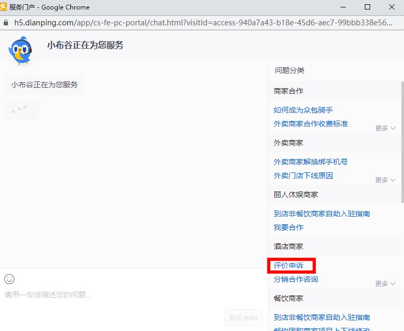Open the 如何成为众包骑手 question
404x331 pixels.
tap(303, 110)
